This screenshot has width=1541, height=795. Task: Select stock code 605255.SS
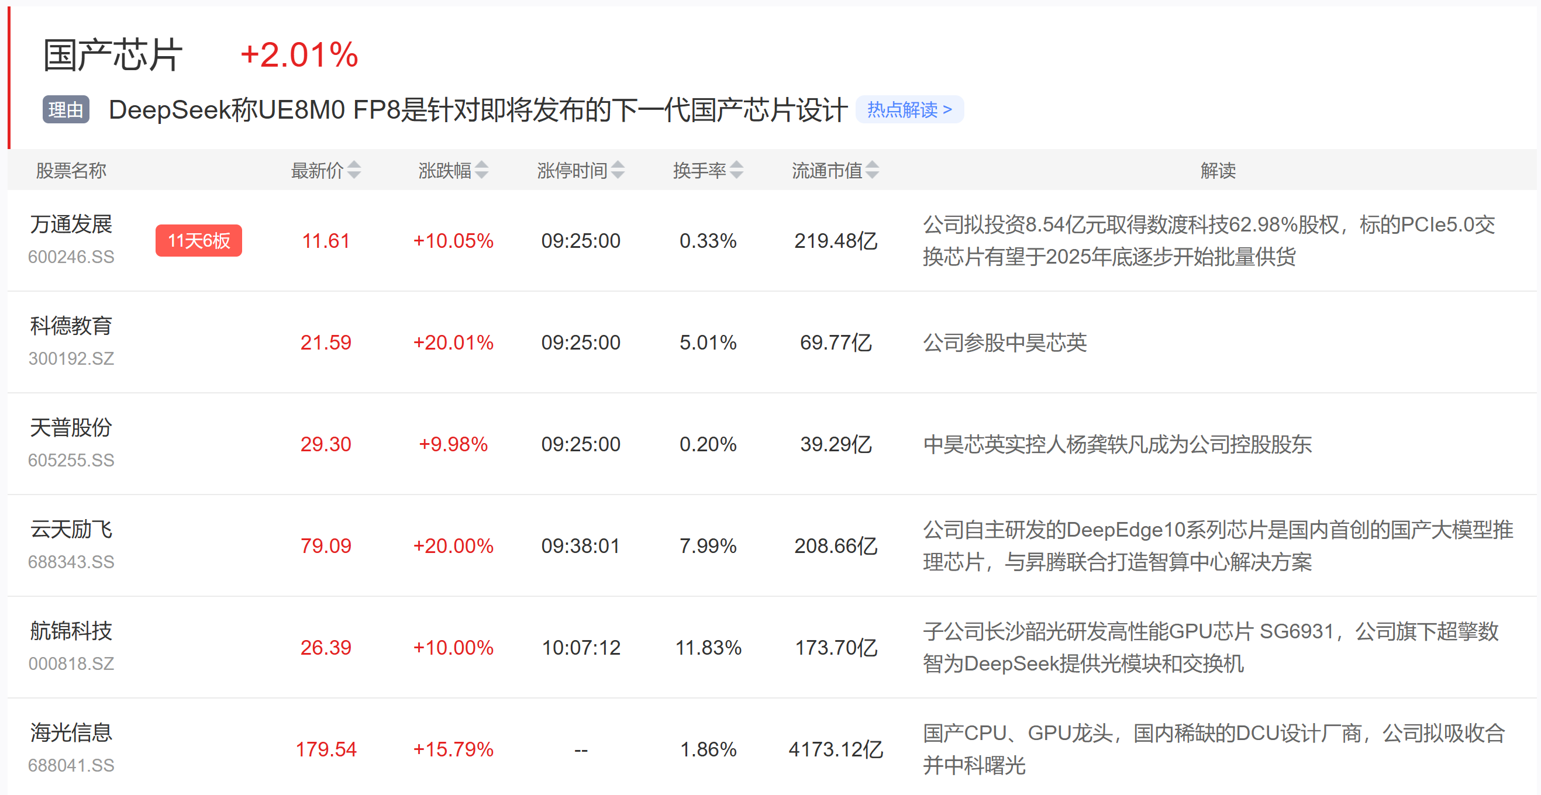(x=71, y=460)
